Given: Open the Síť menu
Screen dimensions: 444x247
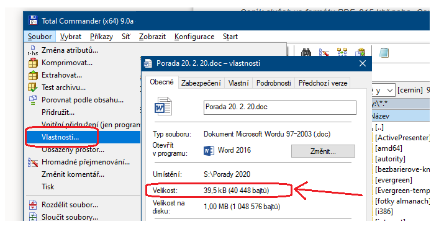Looking at the screenshot, I should (x=125, y=37).
